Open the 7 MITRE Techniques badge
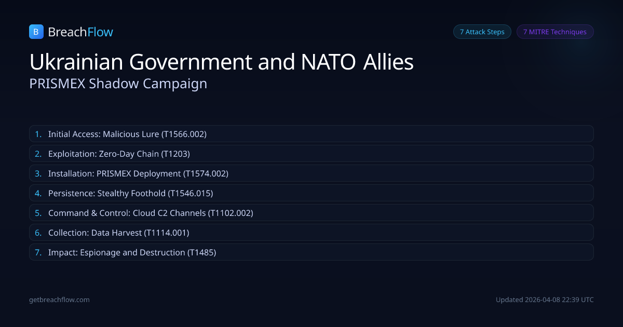 point(554,32)
